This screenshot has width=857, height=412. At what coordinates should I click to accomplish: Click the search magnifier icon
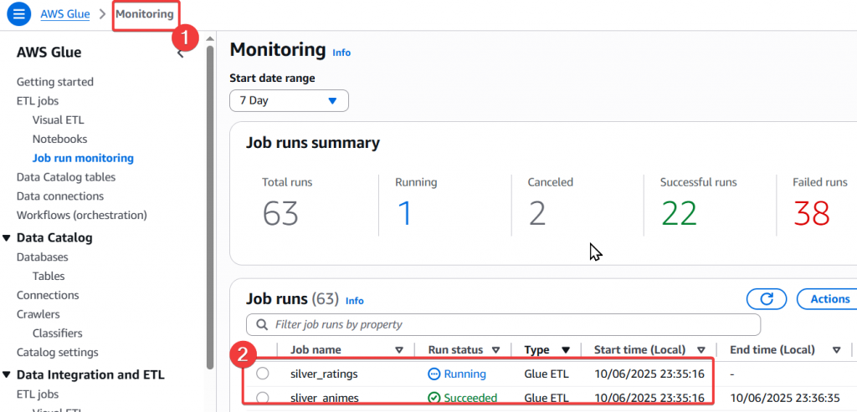point(262,325)
